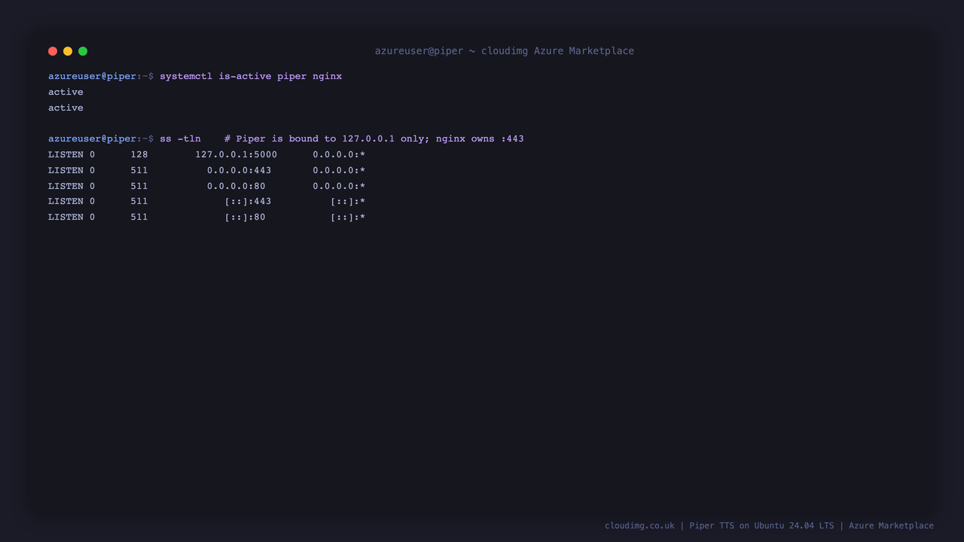Click the cloudimg.co.uk footer text

[x=639, y=525]
